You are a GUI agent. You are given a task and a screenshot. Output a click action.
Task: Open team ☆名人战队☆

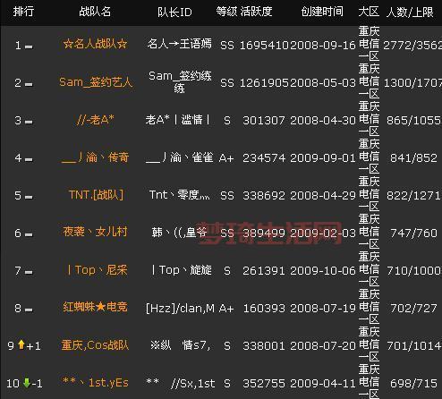click(x=95, y=44)
